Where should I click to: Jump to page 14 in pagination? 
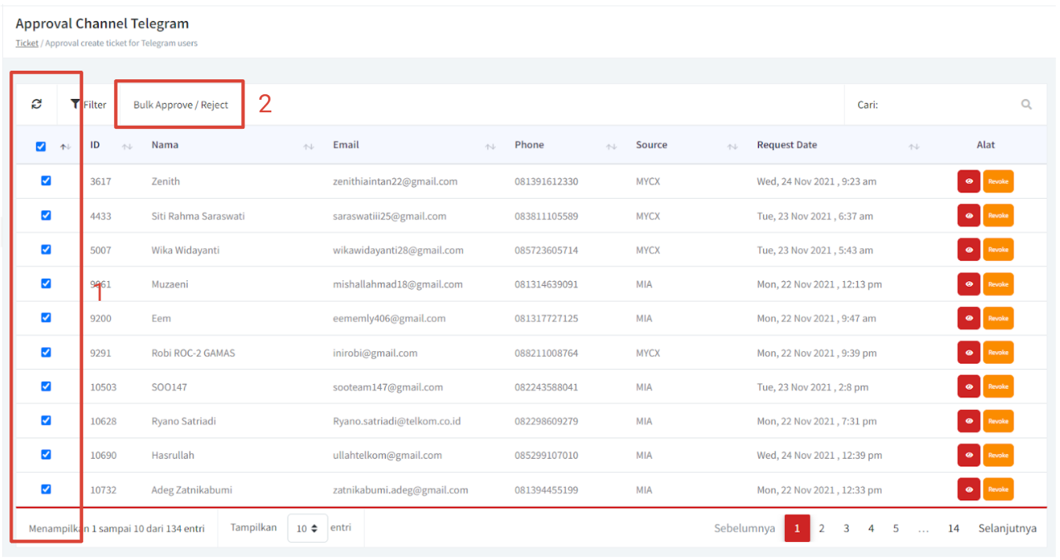(952, 529)
